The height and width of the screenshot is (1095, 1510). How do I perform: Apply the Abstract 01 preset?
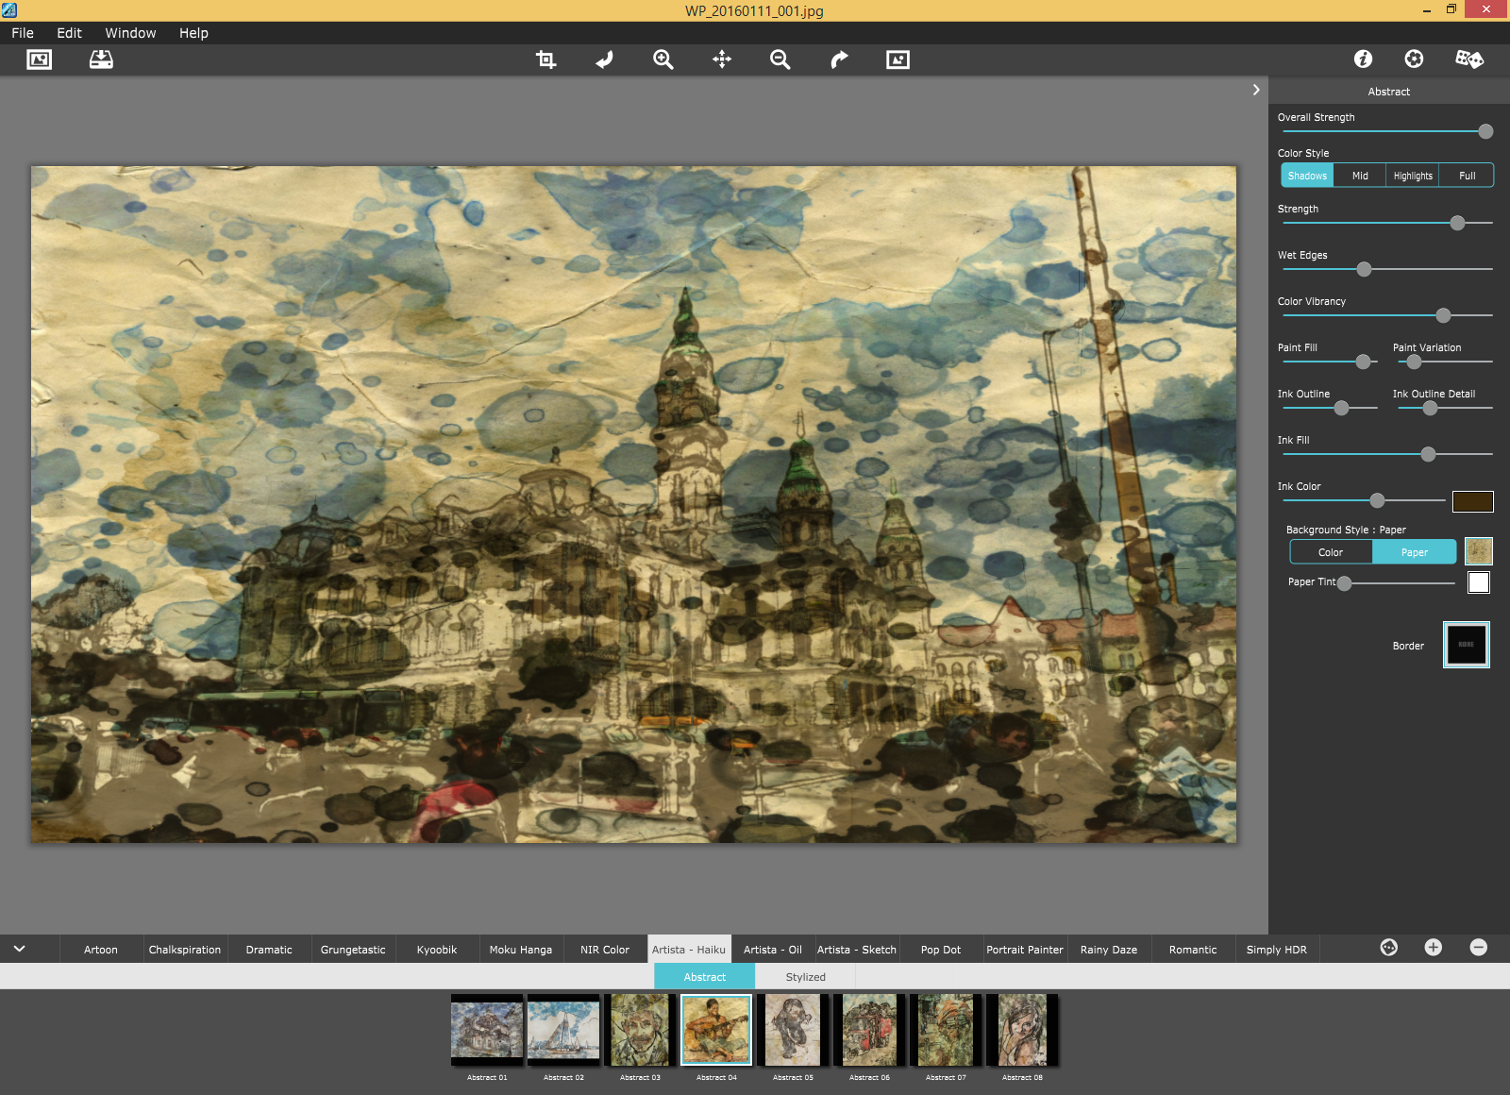tap(487, 1030)
